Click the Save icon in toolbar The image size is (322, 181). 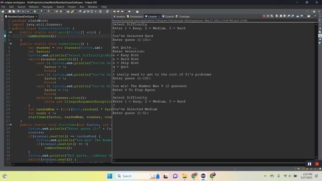point(10,12)
